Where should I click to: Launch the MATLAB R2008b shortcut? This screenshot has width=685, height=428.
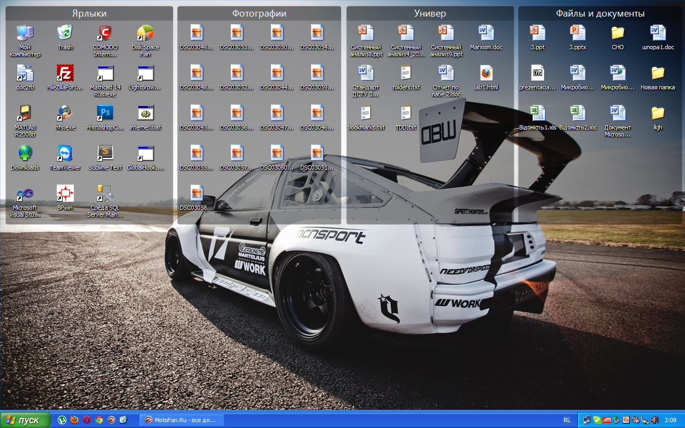pos(25,113)
